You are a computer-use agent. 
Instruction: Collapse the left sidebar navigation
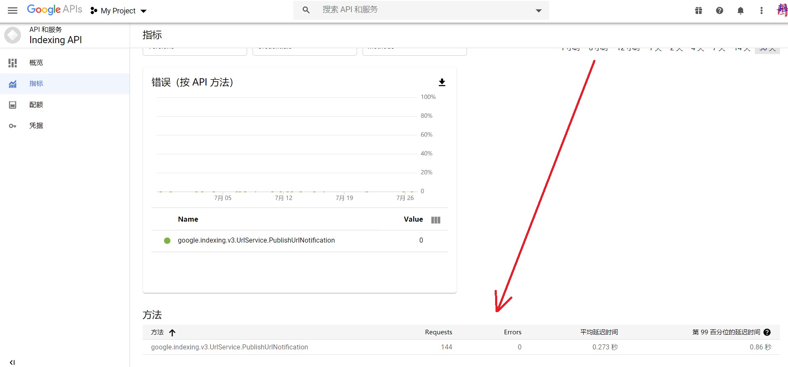(12, 362)
